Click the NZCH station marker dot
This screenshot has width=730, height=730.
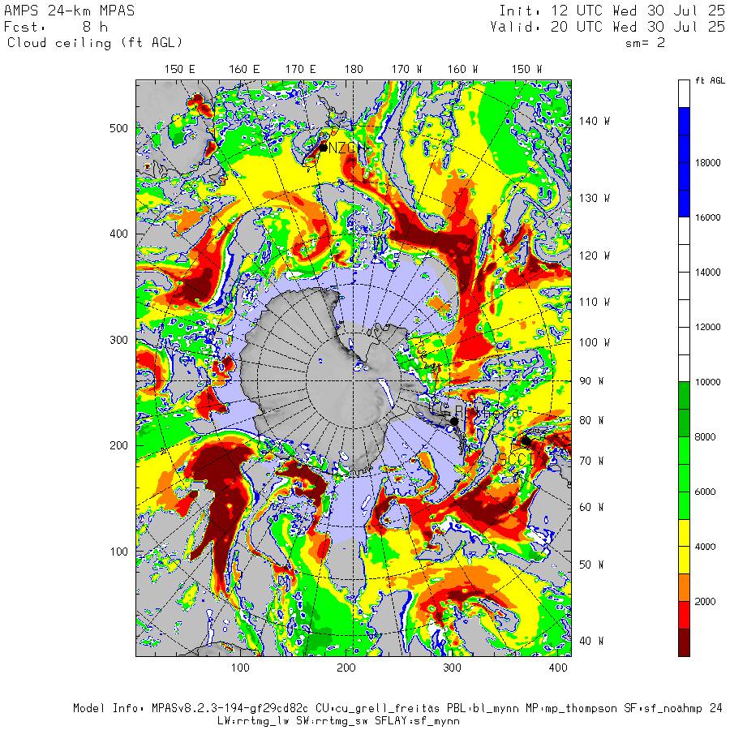pos(323,148)
